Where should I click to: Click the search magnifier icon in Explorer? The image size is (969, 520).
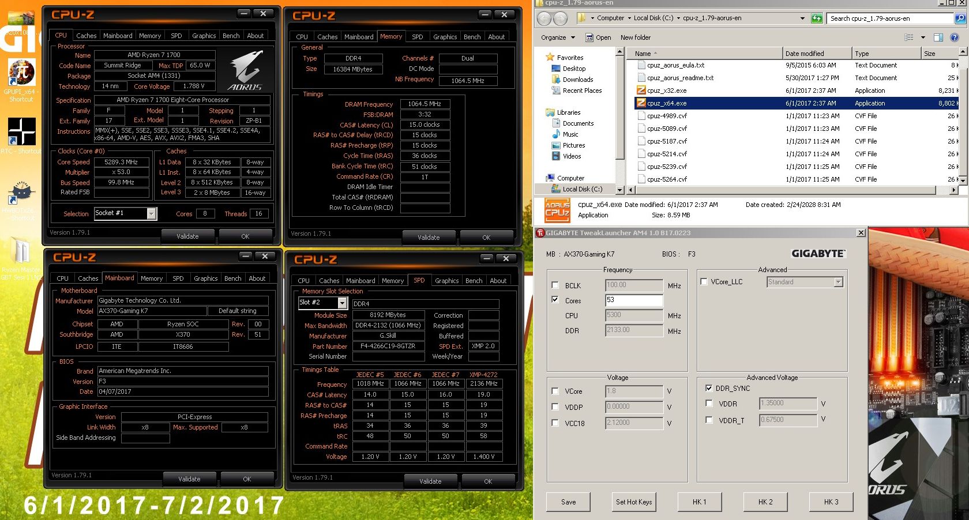pyautogui.click(x=960, y=18)
